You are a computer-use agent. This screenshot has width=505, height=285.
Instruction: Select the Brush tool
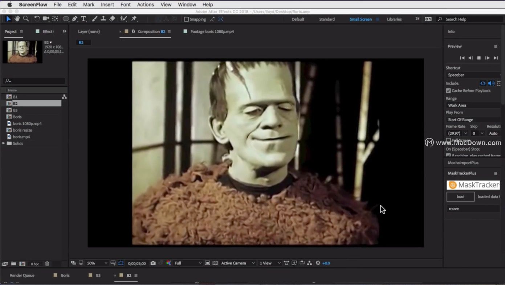click(x=94, y=19)
